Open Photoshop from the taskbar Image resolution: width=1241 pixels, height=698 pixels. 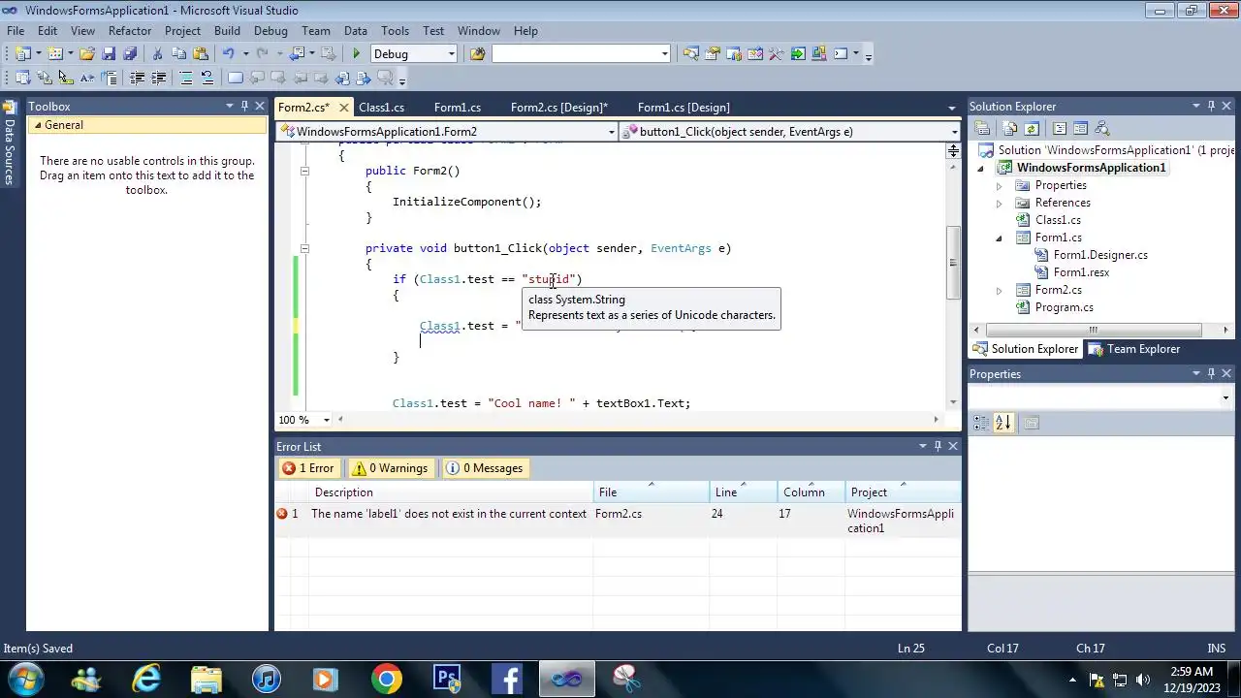point(447,679)
